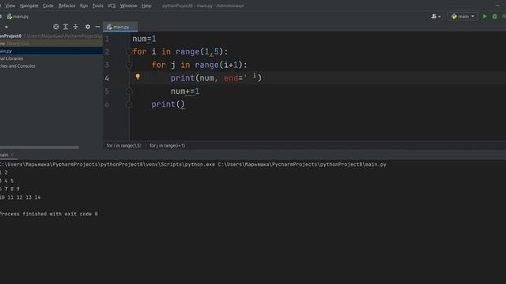Screen dimensions: 506x284
Task: Run the main configuration with green play
Action: coord(485,16)
